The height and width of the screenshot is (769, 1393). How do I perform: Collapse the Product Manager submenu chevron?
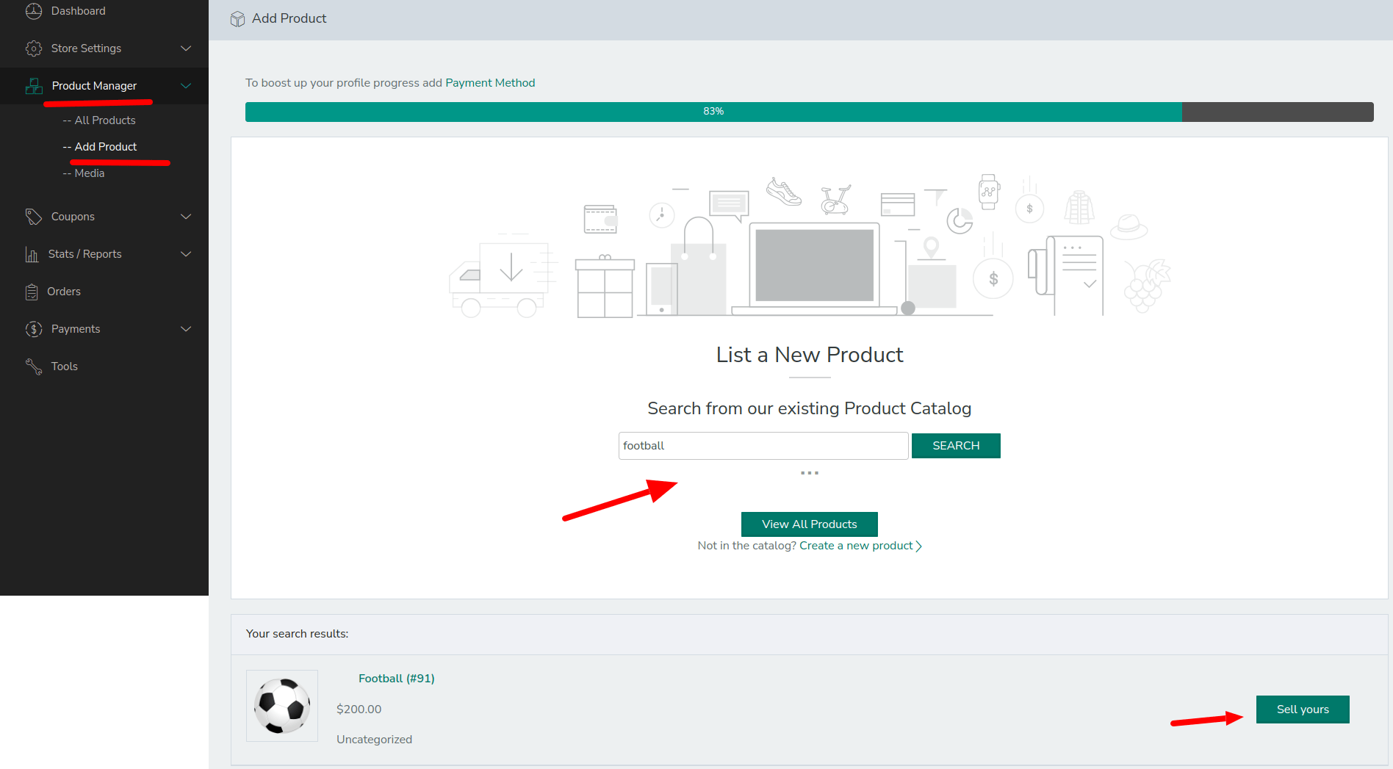click(x=186, y=86)
